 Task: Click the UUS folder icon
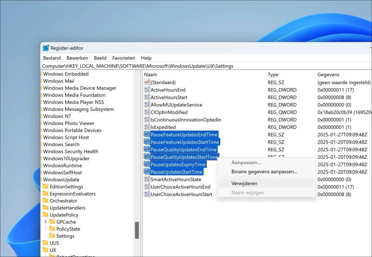pos(45,243)
